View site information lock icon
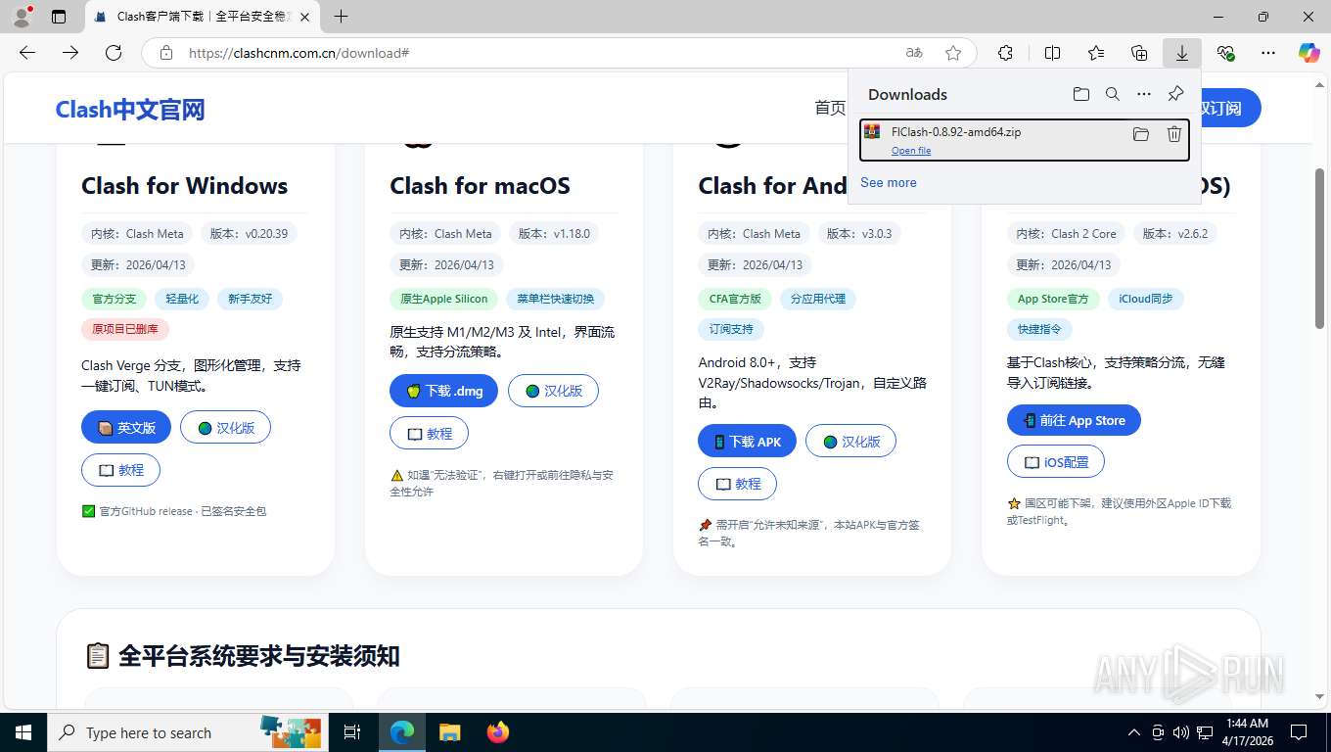This screenshot has width=1331, height=752. tap(166, 53)
